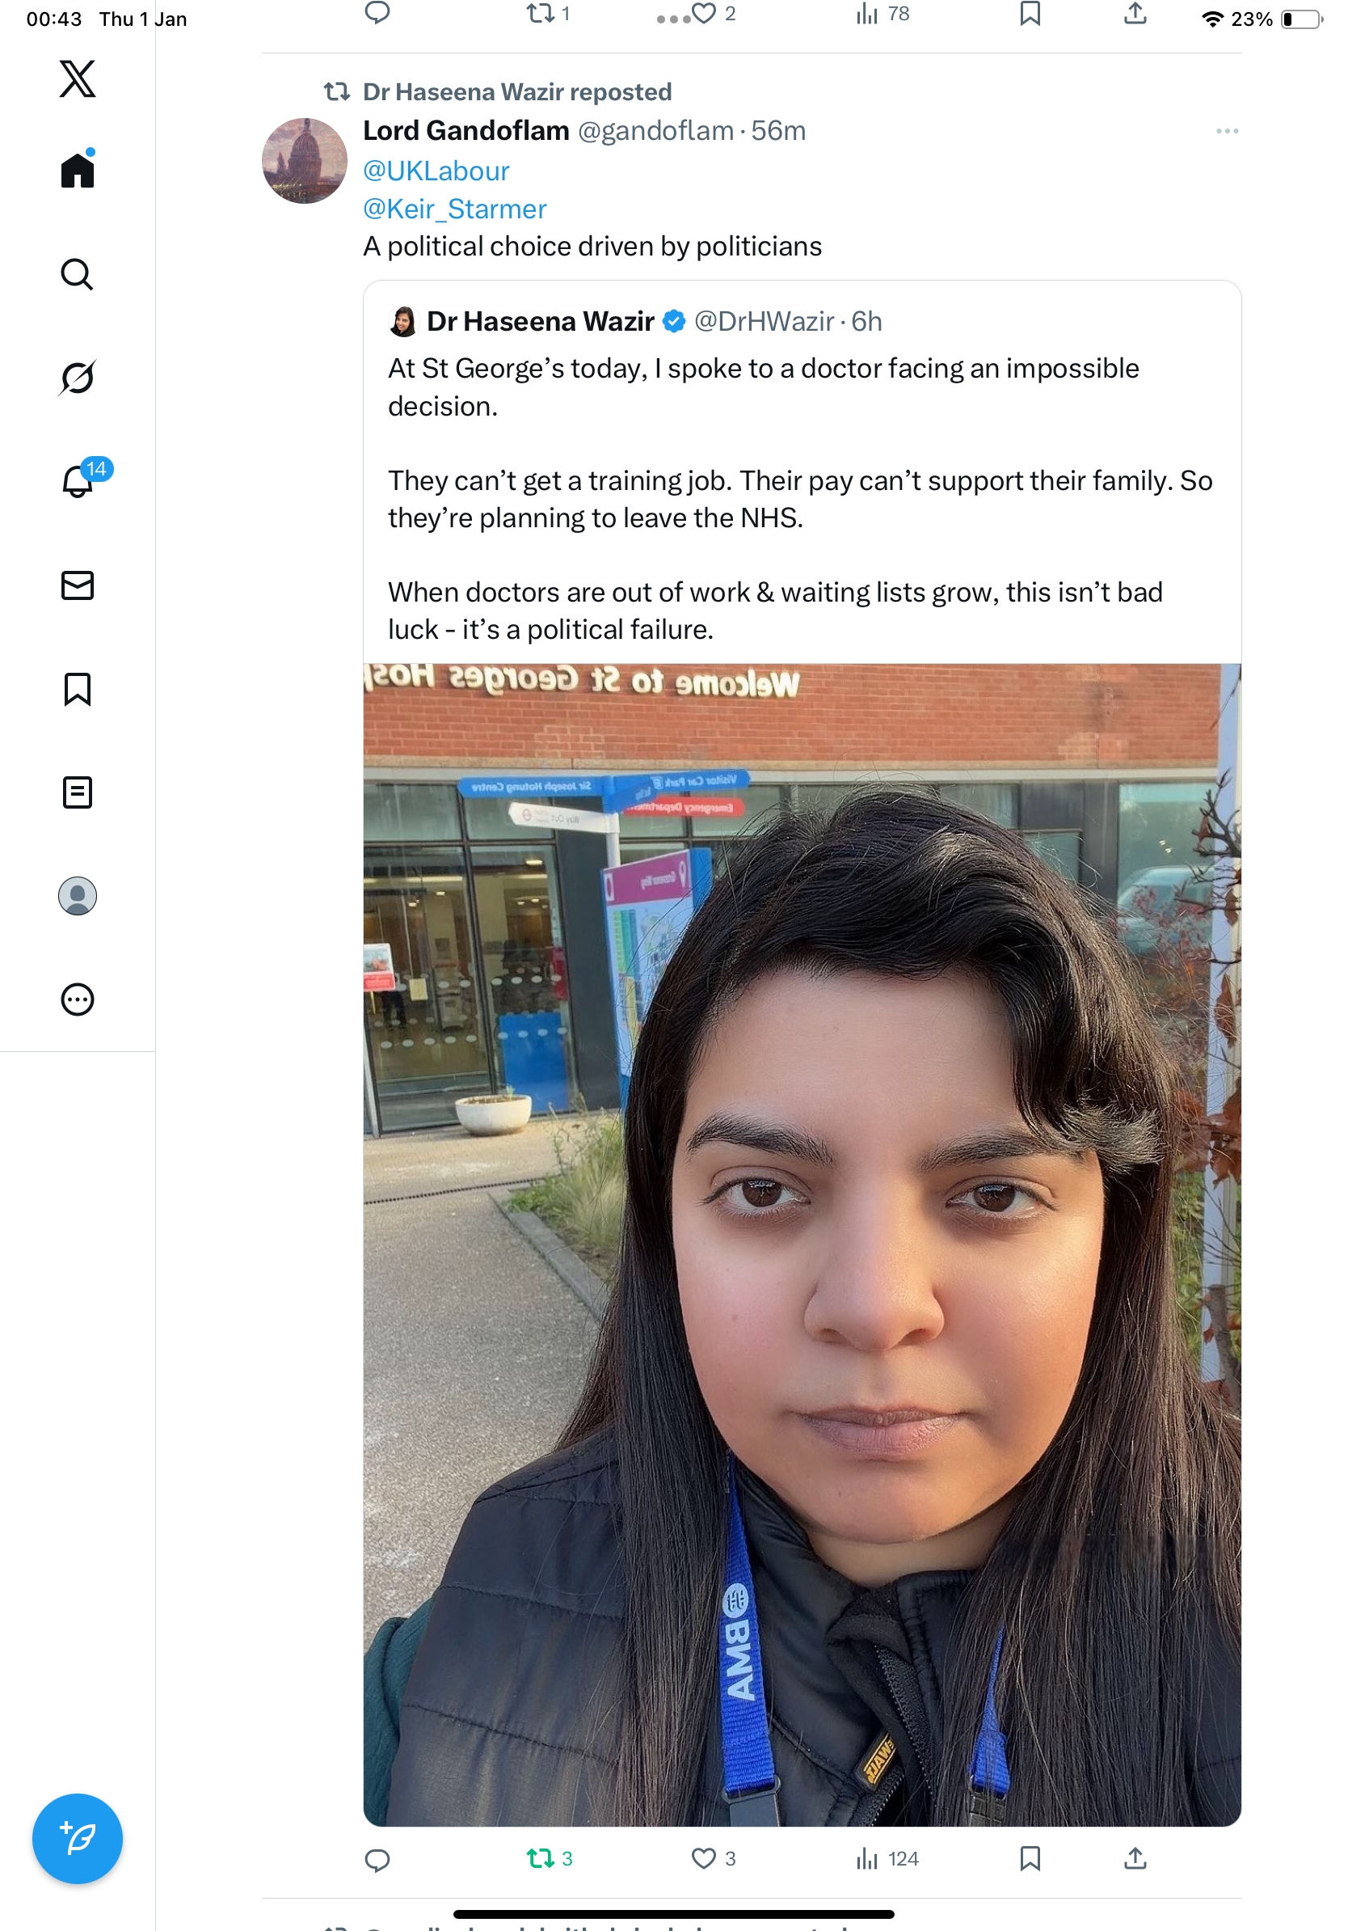The image size is (1348, 1931).
Task: Open @Keir_Starmer mention link
Action: click(455, 209)
